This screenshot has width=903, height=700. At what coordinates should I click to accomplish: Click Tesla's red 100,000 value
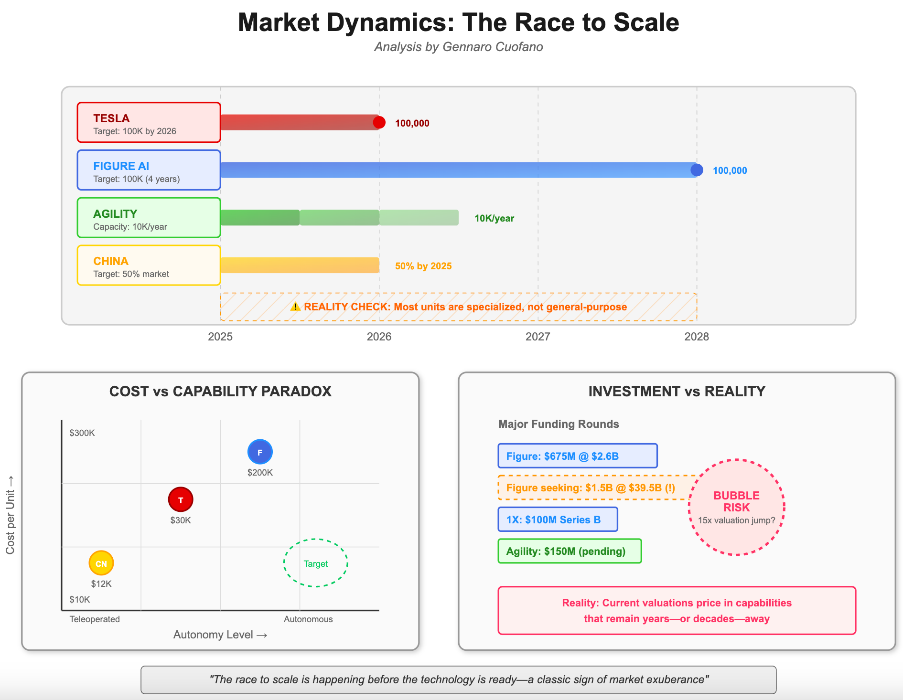(x=412, y=123)
